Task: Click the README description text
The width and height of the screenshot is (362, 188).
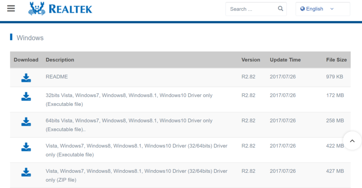Action: pos(57,77)
